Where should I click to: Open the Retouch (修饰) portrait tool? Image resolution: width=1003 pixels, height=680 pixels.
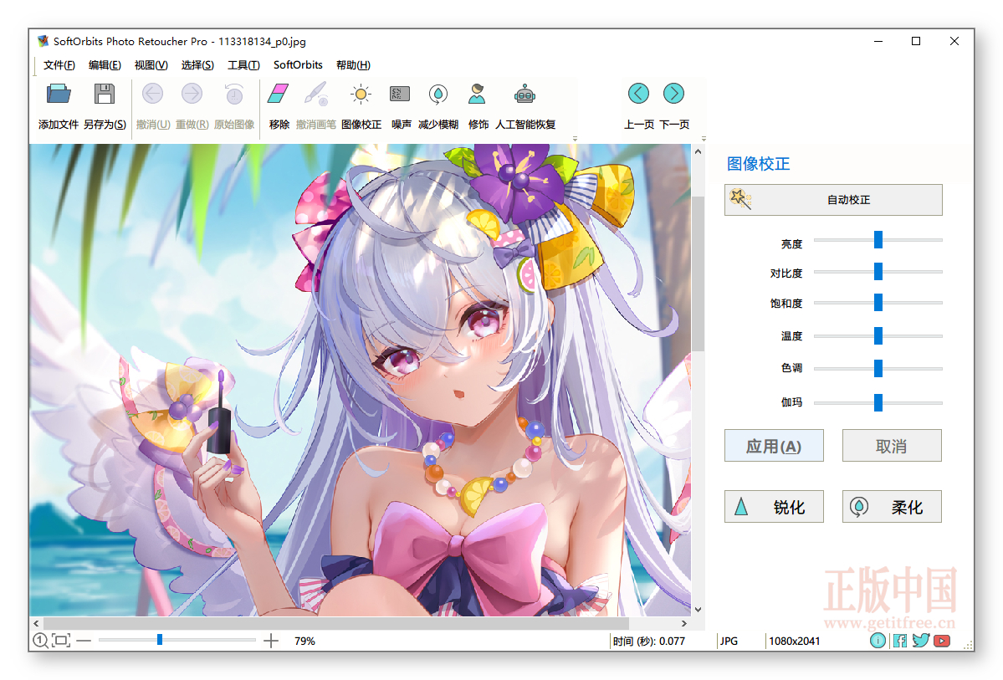(477, 94)
